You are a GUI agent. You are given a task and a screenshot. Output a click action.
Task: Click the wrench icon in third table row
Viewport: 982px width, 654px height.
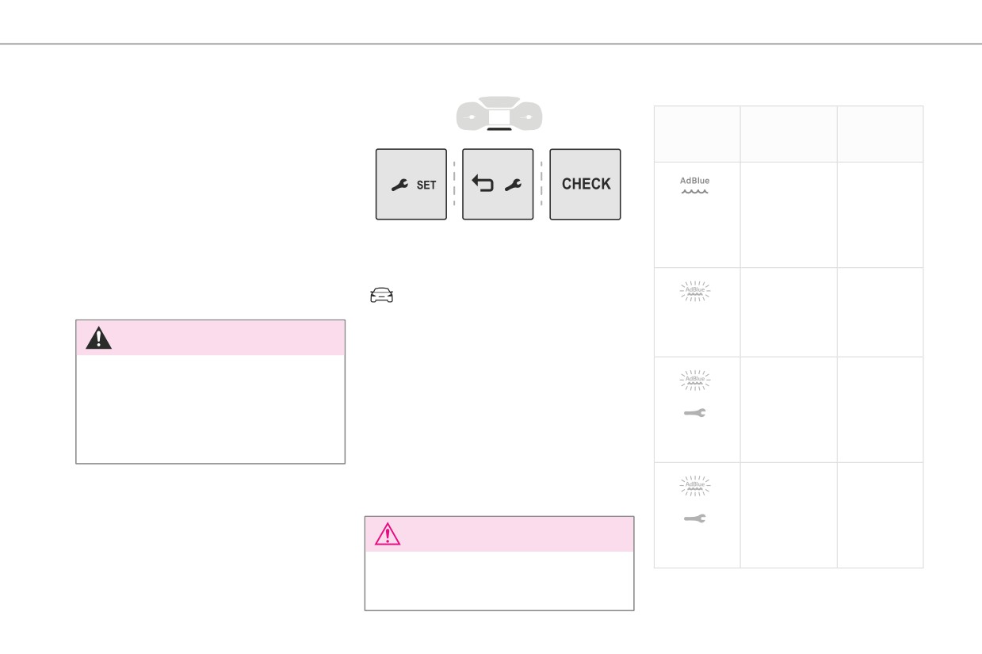point(696,413)
